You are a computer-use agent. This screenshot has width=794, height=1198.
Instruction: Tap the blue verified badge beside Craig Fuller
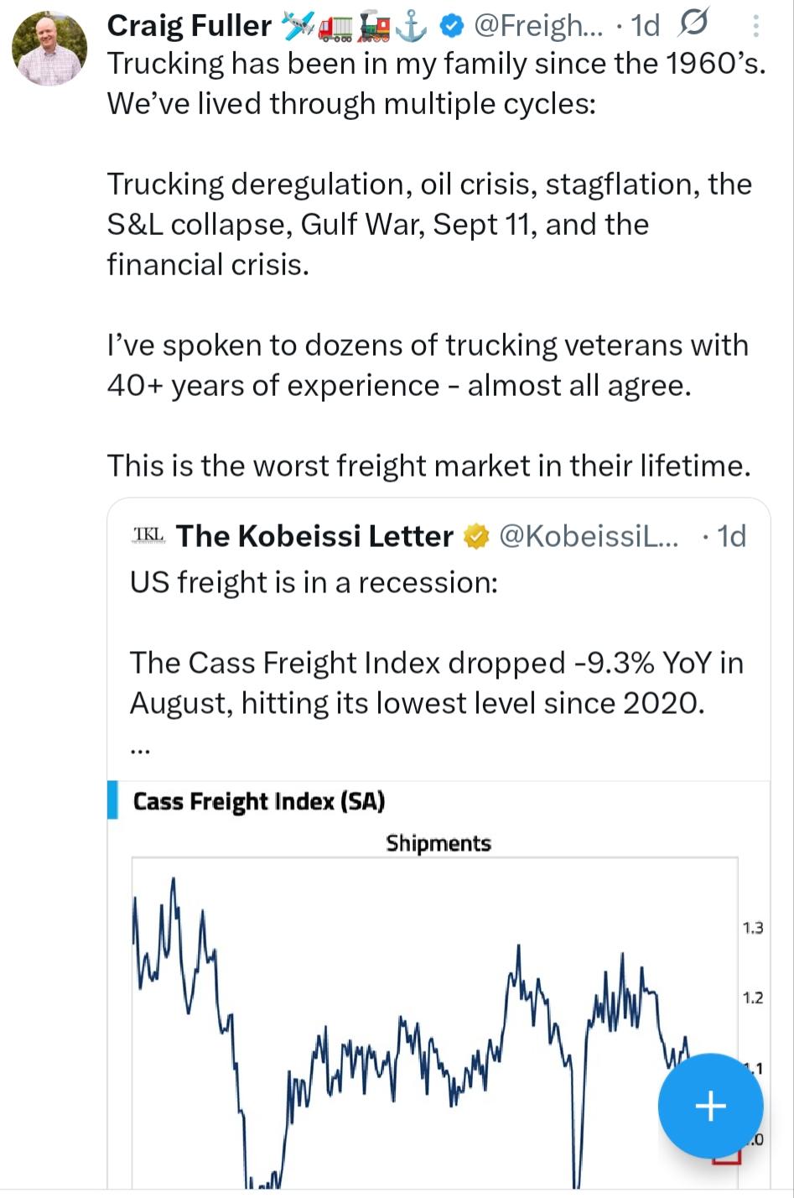(452, 27)
